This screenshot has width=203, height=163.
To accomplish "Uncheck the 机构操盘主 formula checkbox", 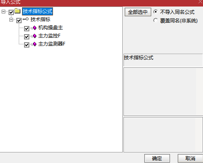I will pyautogui.click(x=26, y=28).
